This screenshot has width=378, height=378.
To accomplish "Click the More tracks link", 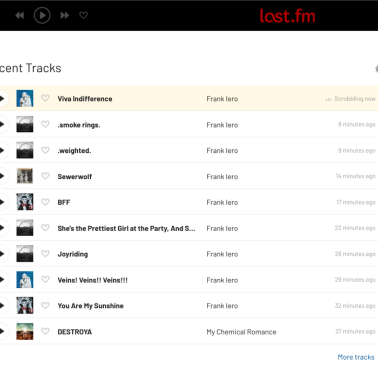I will (x=355, y=357).
